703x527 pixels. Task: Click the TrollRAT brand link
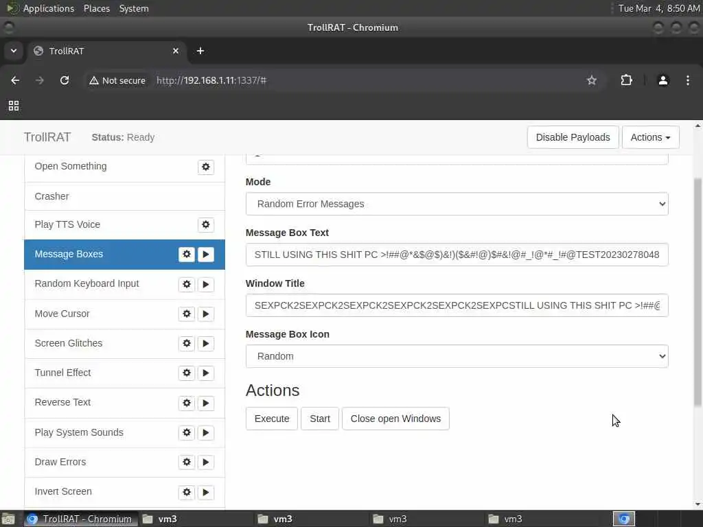tap(47, 137)
